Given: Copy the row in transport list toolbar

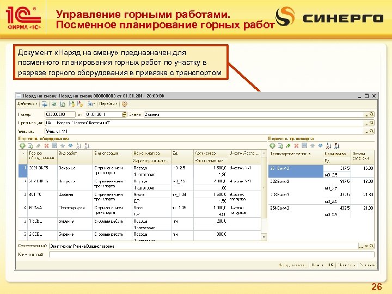Looking at the screenshot, I should pyautogui.click(x=280, y=146).
